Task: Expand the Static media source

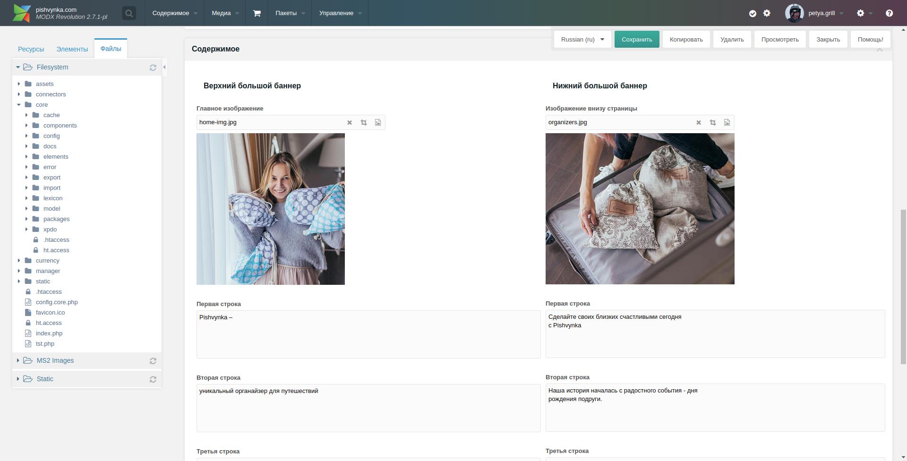Action: coord(18,379)
